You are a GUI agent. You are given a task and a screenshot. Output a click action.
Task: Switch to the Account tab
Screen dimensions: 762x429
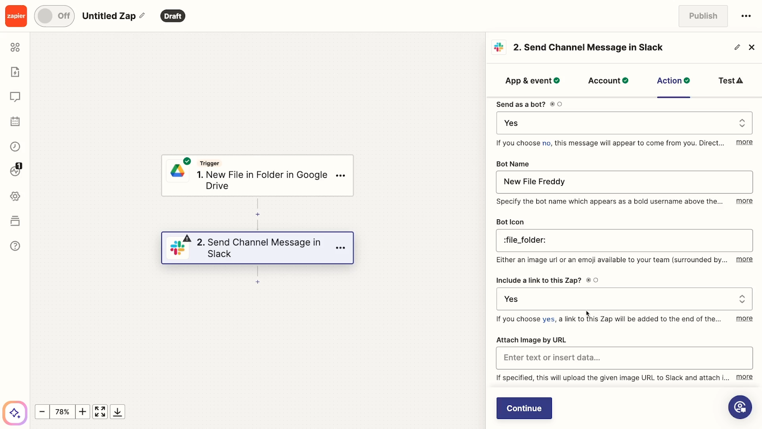(x=608, y=81)
